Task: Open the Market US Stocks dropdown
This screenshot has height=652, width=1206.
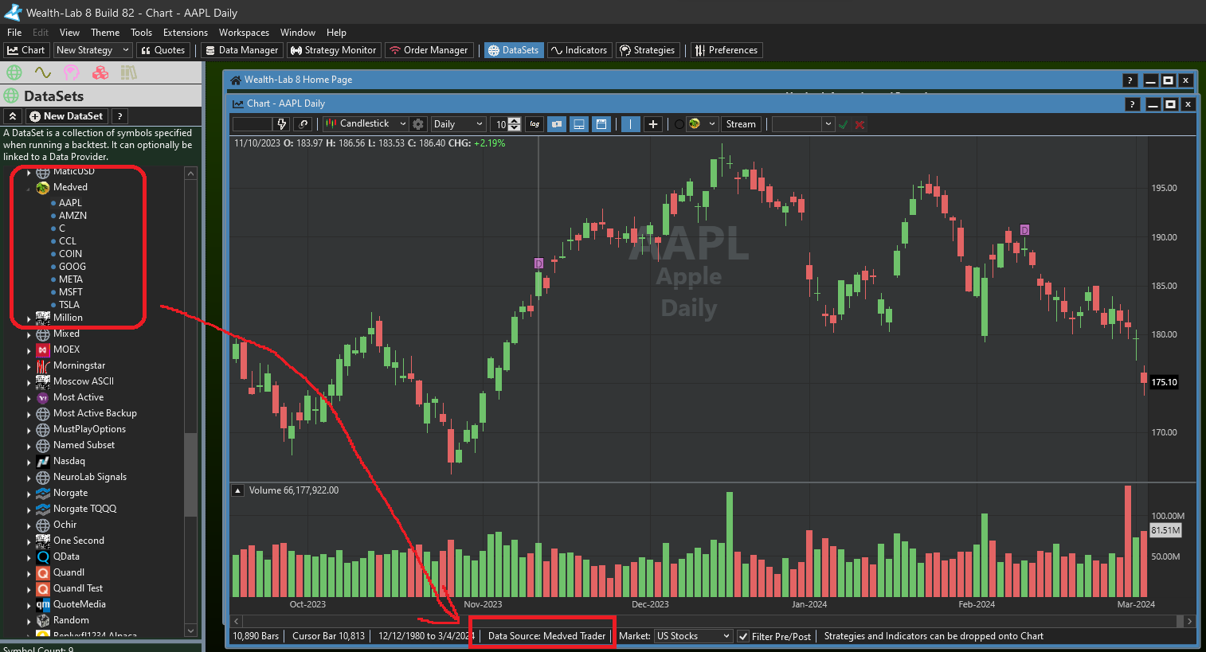Action: 693,636
